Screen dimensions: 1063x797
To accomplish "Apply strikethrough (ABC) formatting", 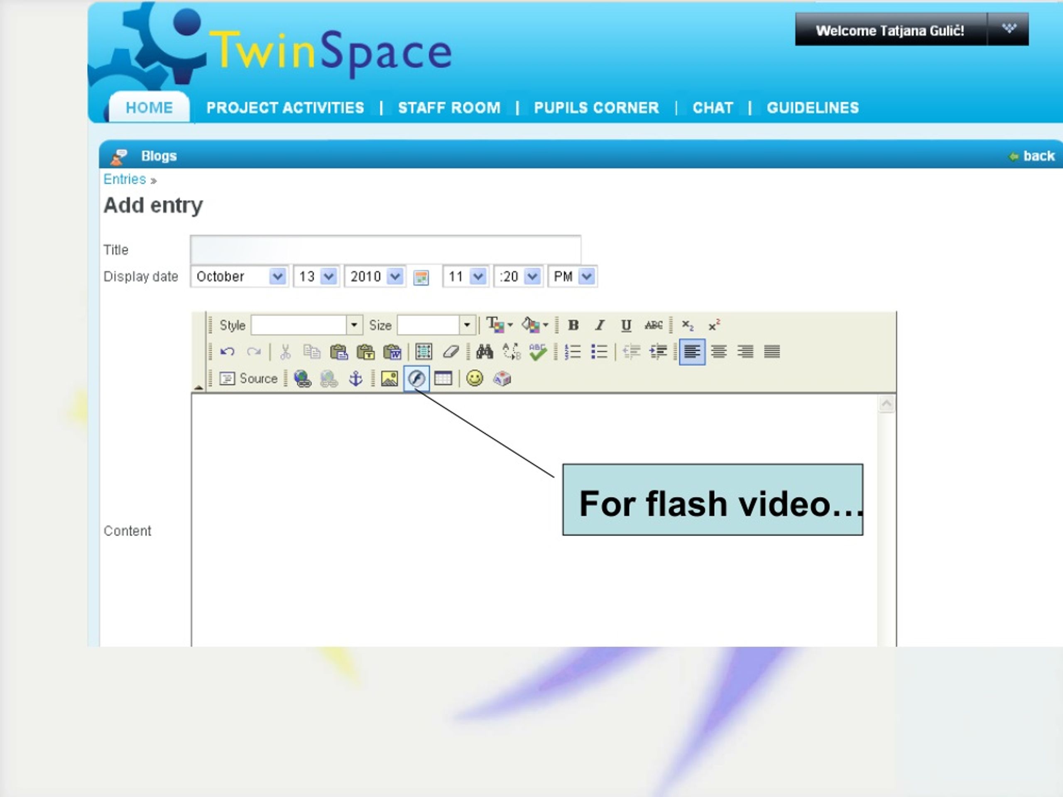I will (x=653, y=325).
